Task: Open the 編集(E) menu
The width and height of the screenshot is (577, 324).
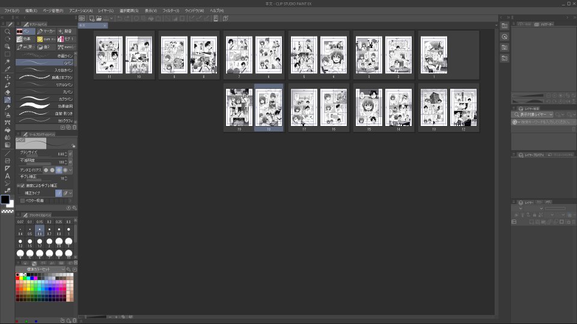Action: click(x=31, y=11)
